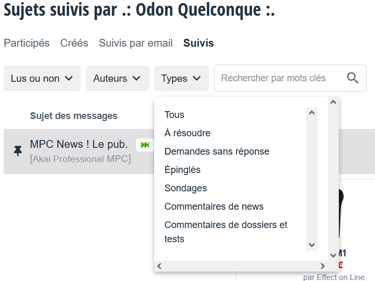Switch to the Créés tab
The height and width of the screenshot is (281, 375).
(x=74, y=43)
